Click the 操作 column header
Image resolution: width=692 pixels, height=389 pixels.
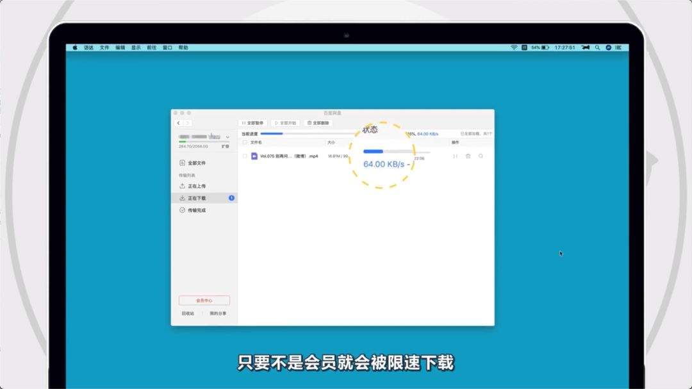(456, 143)
